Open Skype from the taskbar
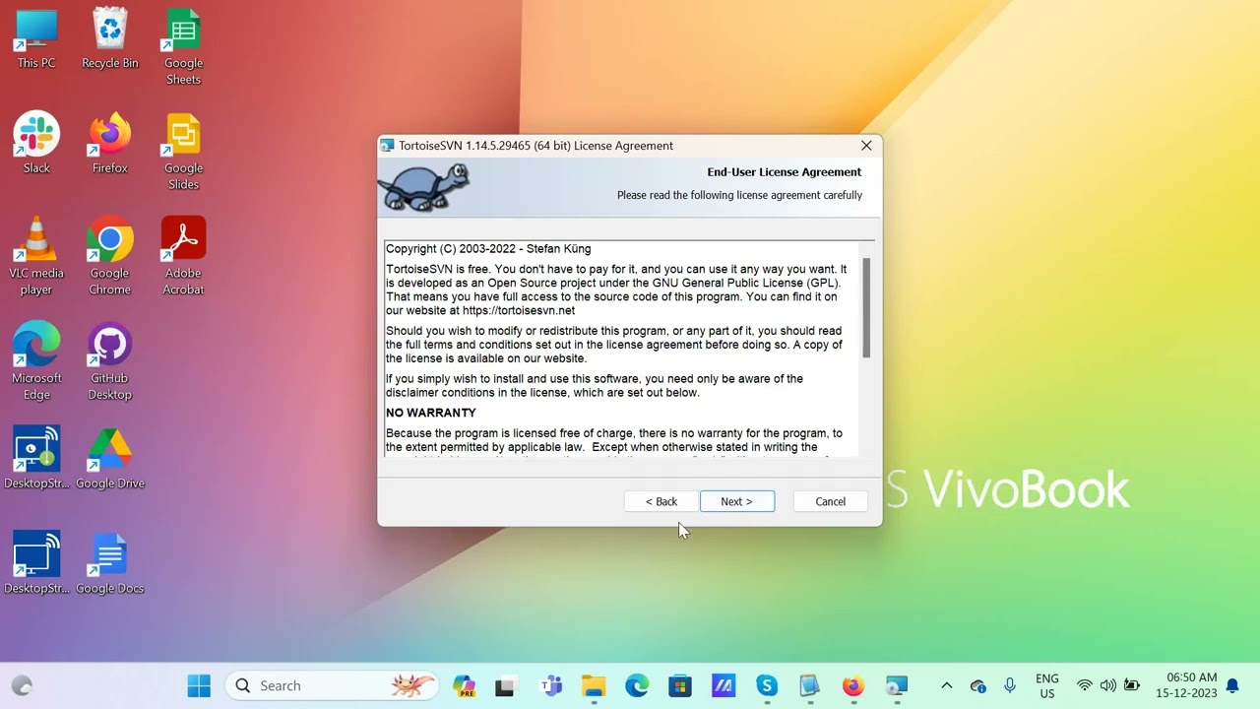 click(x=767, y=685)
